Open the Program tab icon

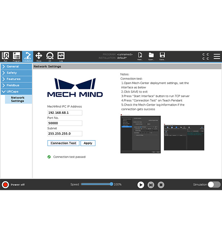tap(16, 56)
